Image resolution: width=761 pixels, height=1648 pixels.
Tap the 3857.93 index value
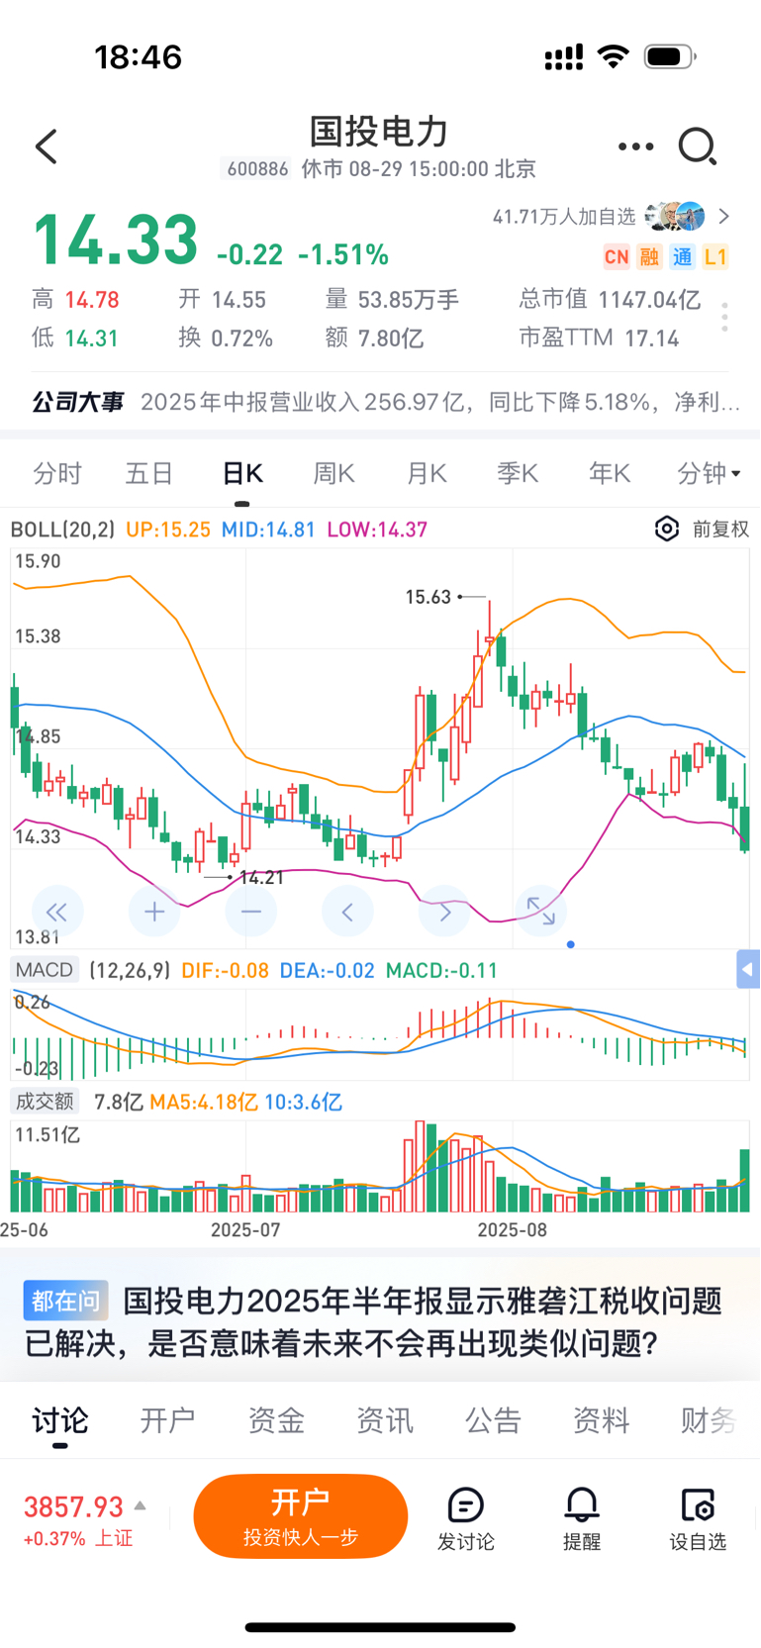click(73, 1506)
